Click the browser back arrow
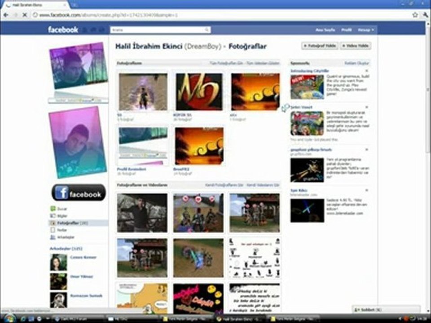Viewport: 431px width, 323px height. [x=6, y=15]
